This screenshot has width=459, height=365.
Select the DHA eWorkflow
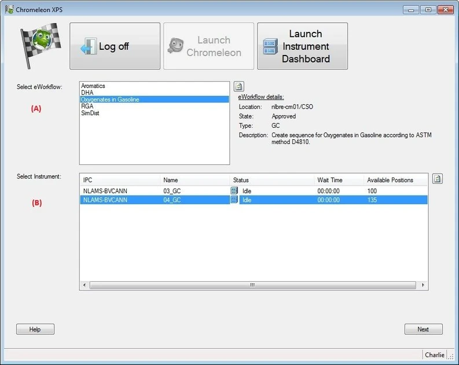tap(87, 93)
